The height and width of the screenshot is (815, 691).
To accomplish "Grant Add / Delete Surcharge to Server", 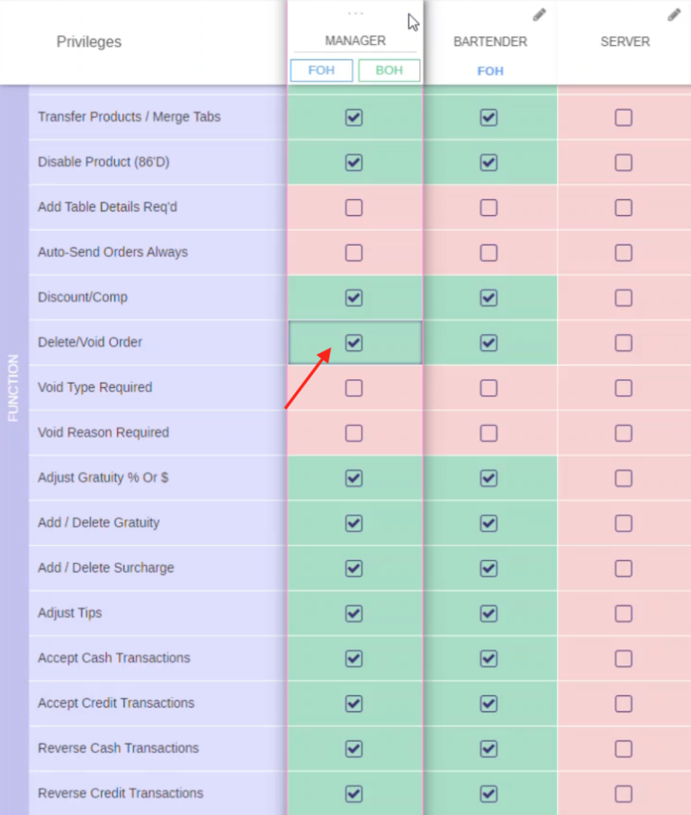I will [x=624, y=568].
